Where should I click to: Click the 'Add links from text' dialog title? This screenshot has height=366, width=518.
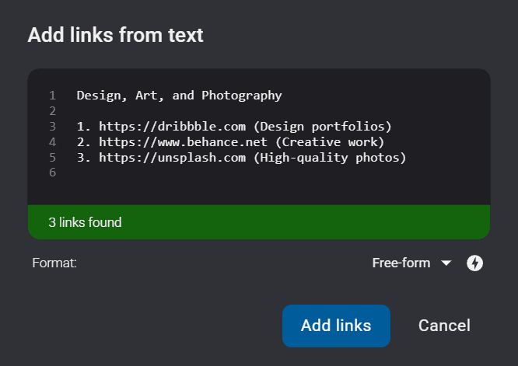(x=115, y=35)
